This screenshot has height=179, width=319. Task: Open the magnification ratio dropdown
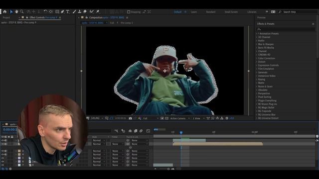(x=97, y=118)
